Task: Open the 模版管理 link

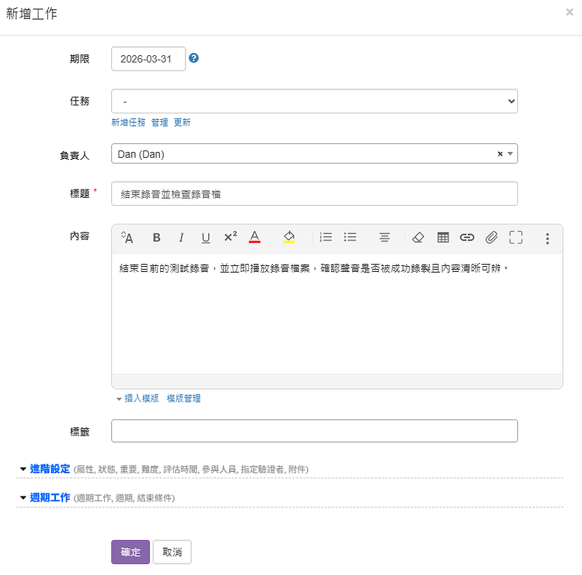Action: click(x=183, y=398)
